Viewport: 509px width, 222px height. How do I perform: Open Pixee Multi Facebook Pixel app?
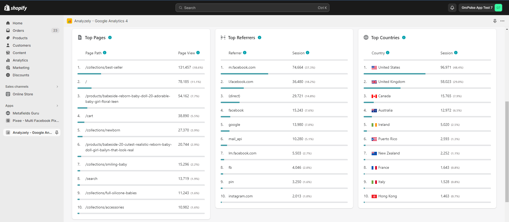coord(32,121)
